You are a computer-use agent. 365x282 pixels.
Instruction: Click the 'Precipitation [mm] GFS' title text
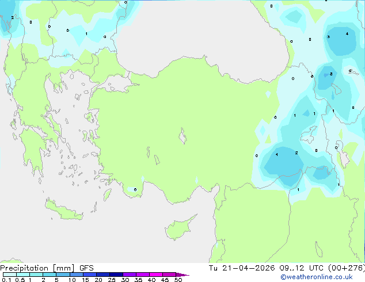[47, 268]
